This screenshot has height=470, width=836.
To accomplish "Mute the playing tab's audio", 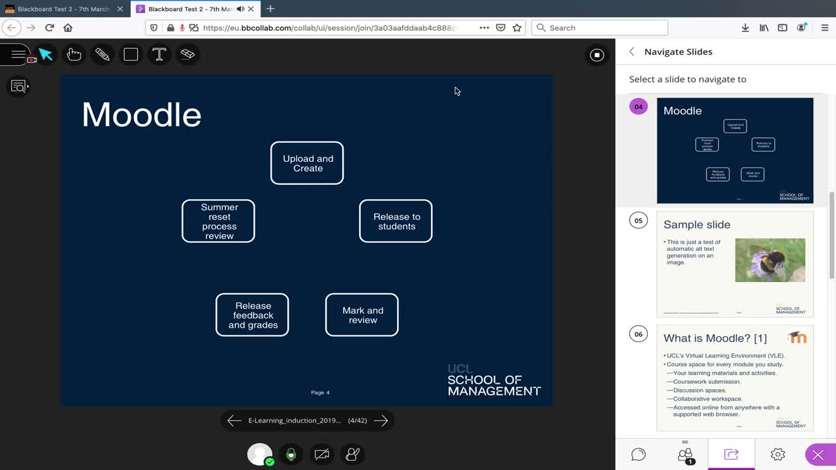I will [x=240, y=9].
